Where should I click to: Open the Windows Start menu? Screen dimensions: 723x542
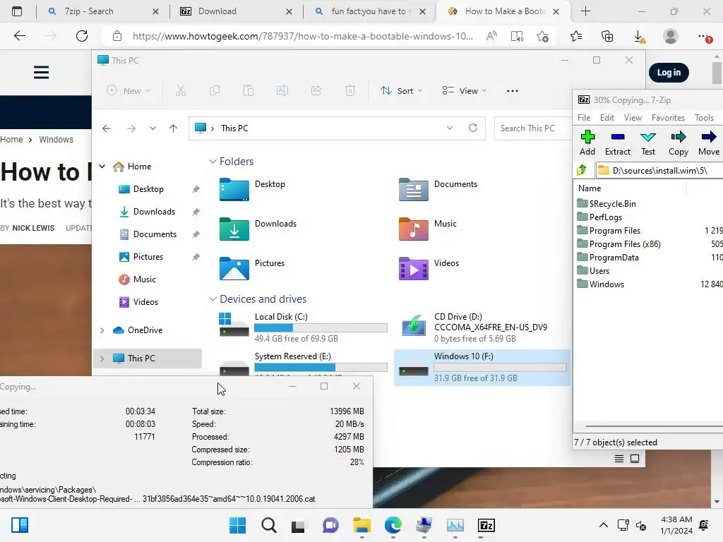click(x=237, y=525)
